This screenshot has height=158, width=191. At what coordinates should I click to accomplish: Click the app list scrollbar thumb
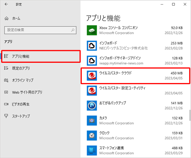pyautogui.click(x=190, y=115)
